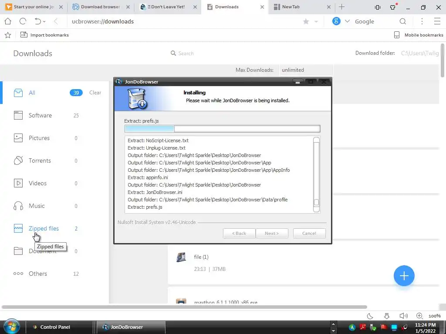The width and height of the screenshot is (446, 334).
Task: Open a new tab with plus button
Action: click(x=341, y=7)
